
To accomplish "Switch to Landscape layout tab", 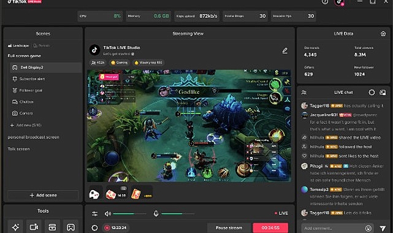I will pyautogui.click(x=18, y=45).
